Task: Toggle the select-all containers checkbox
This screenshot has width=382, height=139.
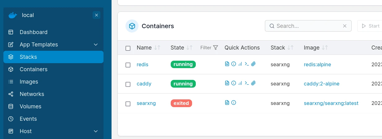Action: (128, 48)
